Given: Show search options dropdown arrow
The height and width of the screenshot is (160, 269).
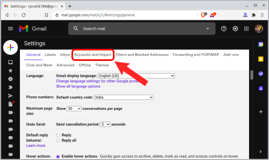Looking at the screenshot, I should [208, 29].
